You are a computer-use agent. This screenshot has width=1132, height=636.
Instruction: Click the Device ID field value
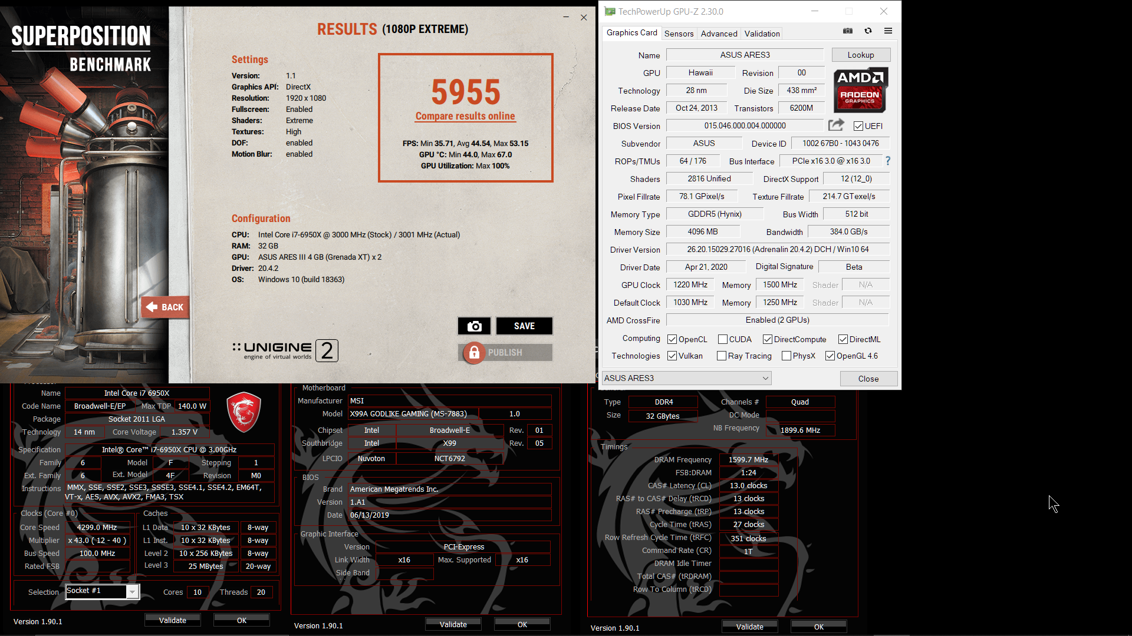[840, 143]
